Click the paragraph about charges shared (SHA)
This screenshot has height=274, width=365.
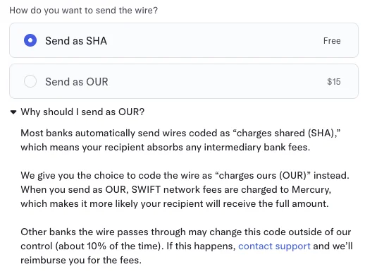pos(180,140)
